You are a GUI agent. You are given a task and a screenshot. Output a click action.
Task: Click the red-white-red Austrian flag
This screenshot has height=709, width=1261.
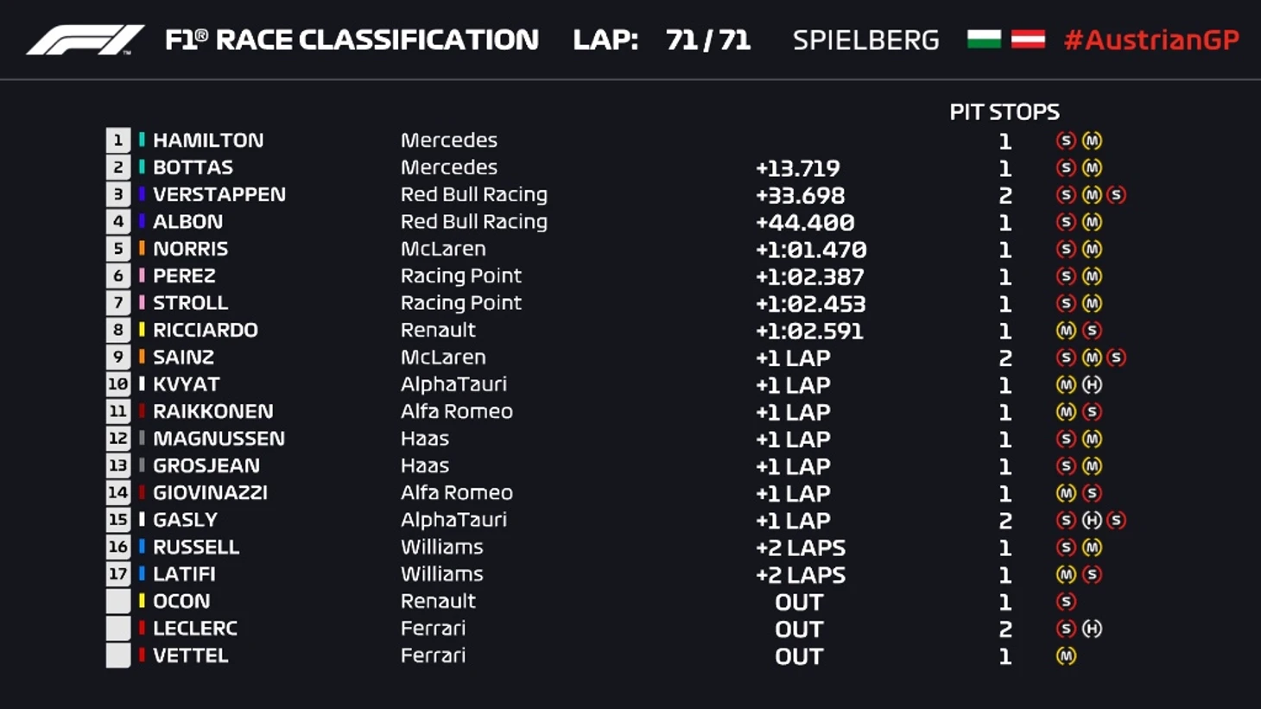(1028, 40)
